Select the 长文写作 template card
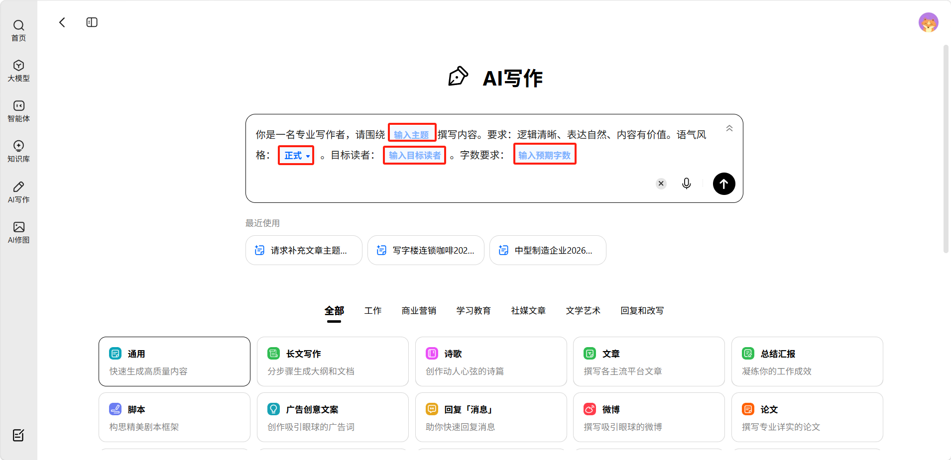Image resolution: width=951 pixels, height=460 pixels. point(333,362)
